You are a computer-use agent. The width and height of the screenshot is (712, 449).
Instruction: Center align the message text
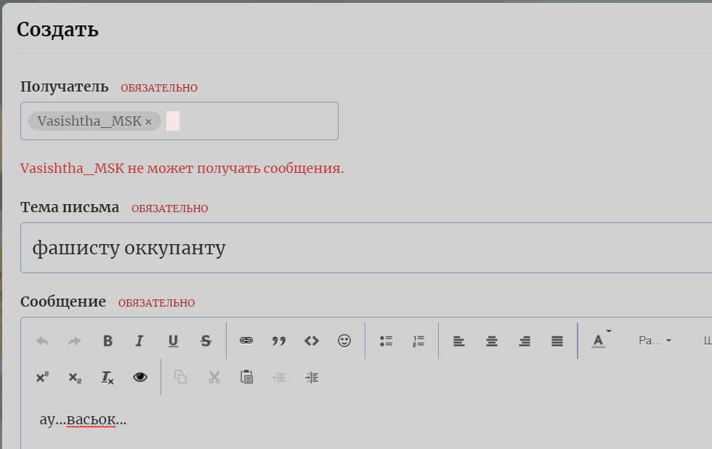click(x=491, y=340)
